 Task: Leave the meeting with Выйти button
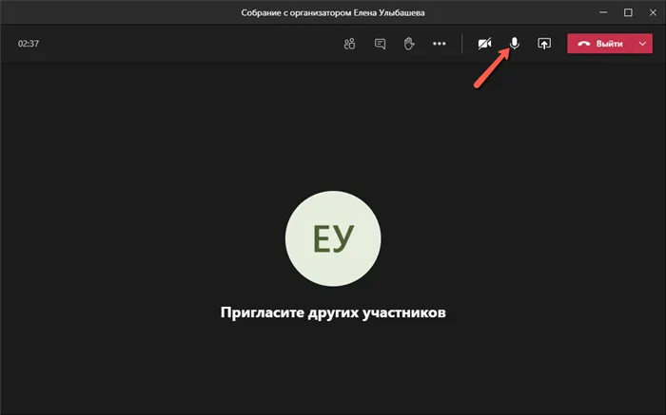600,44
